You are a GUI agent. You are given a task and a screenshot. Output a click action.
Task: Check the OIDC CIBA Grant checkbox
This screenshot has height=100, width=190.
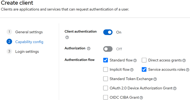105,97
